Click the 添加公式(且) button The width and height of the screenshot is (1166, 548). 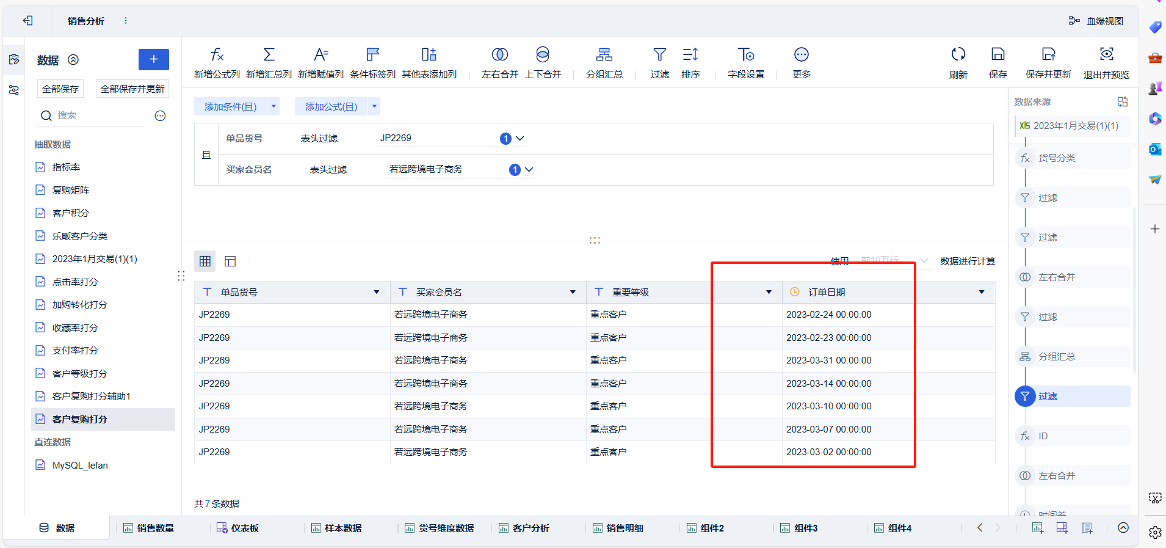click(x=331, y=106)
